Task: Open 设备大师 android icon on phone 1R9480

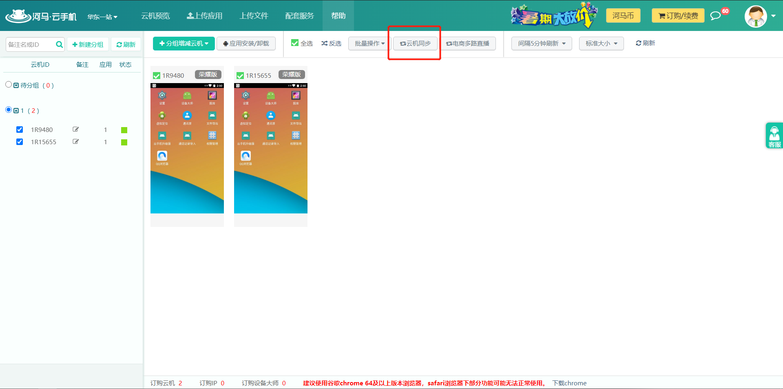Action: (187, 96)
